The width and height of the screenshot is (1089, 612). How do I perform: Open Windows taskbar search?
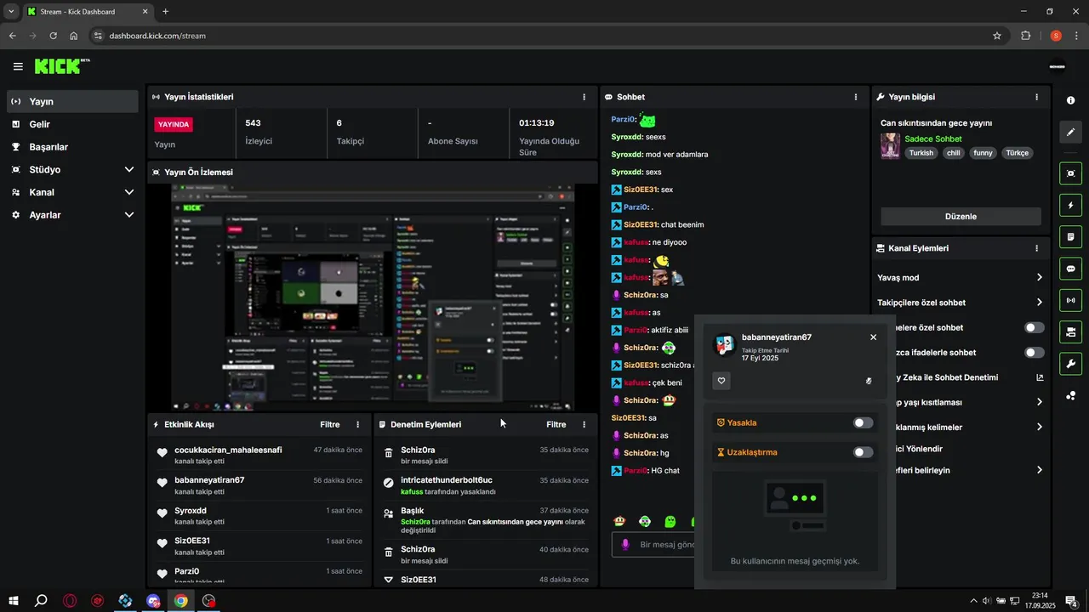[41, 601]
